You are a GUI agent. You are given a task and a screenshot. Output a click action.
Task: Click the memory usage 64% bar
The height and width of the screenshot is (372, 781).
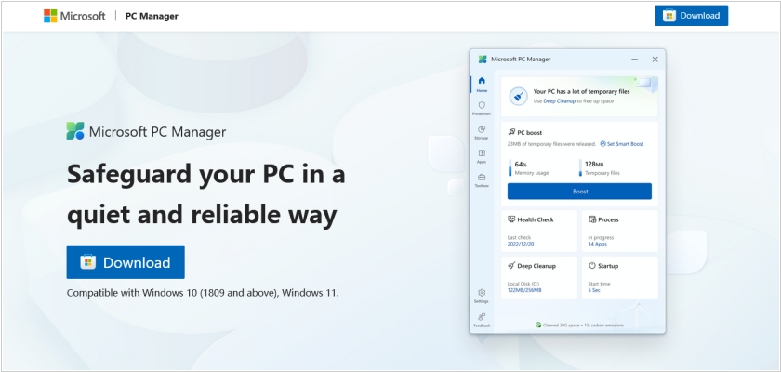[x=510, y=167]
